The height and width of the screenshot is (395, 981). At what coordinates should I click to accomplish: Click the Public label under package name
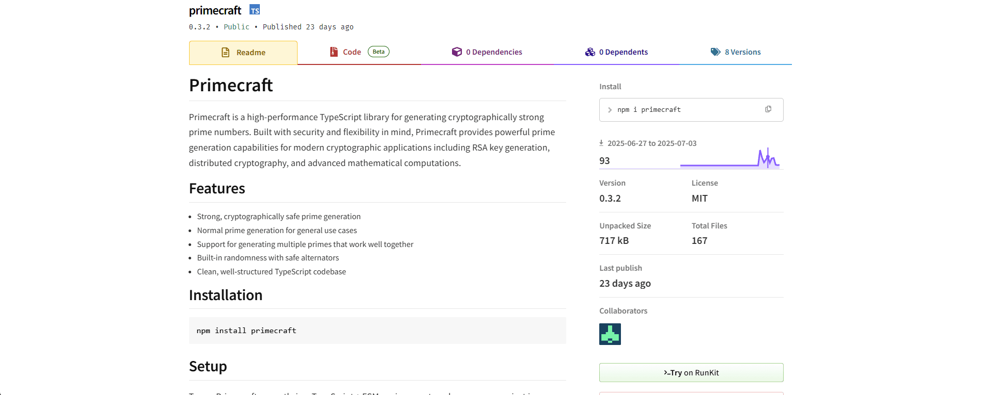point(237,27)
